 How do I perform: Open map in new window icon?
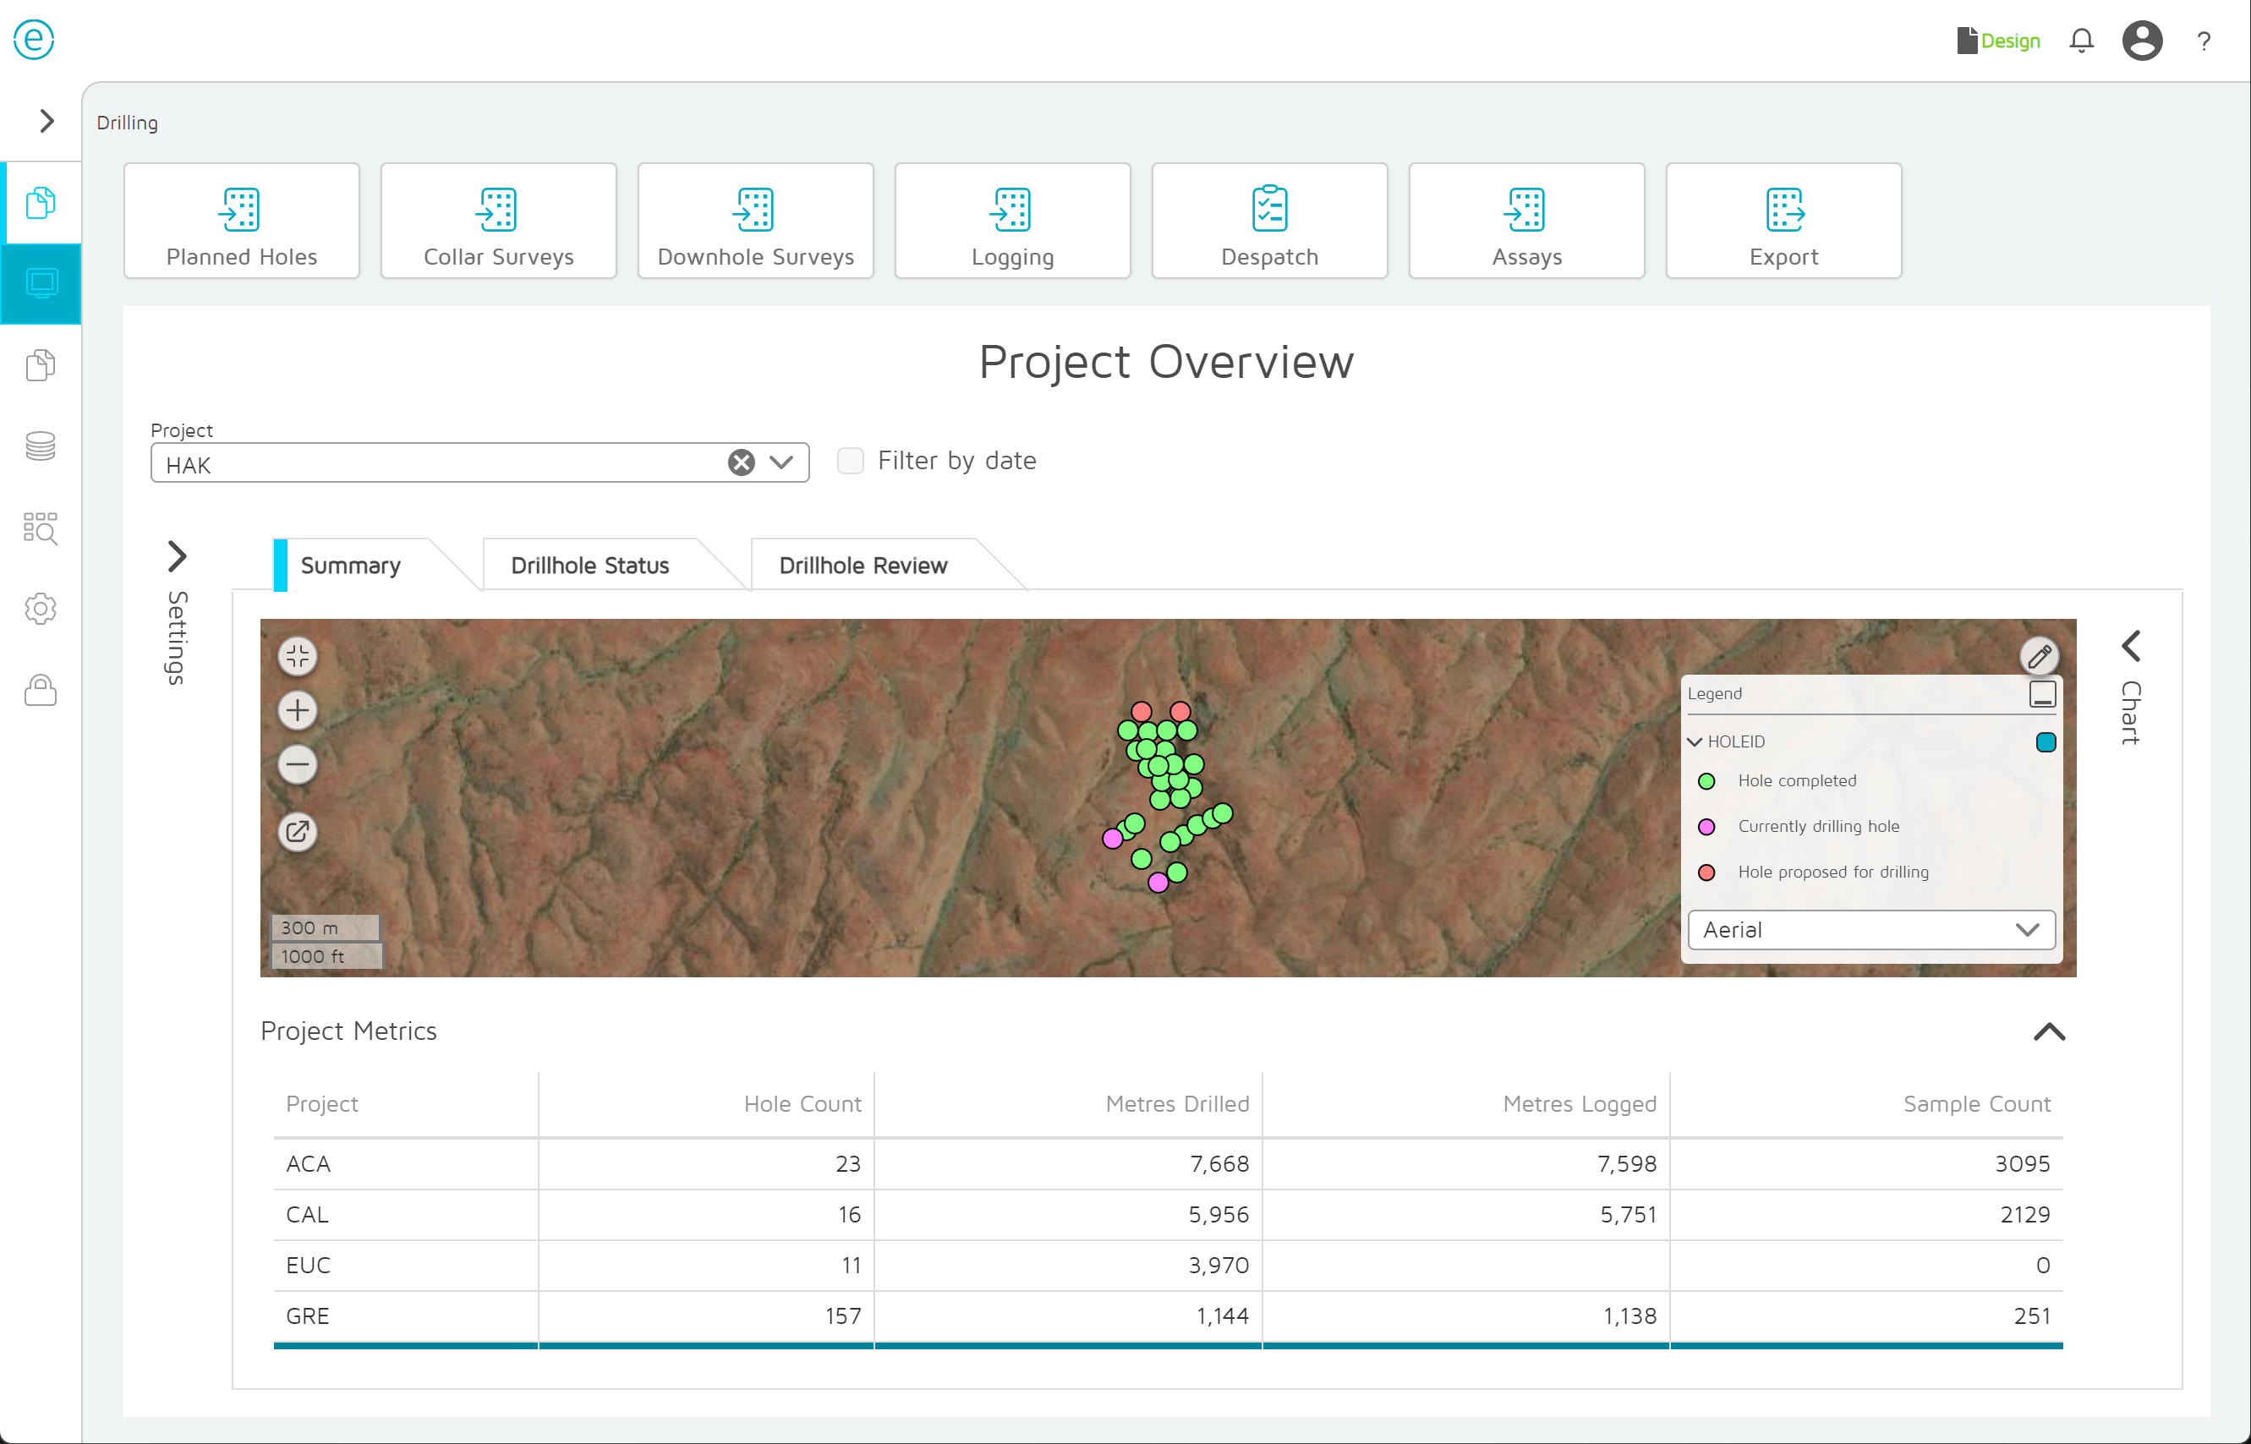[298, 832]
